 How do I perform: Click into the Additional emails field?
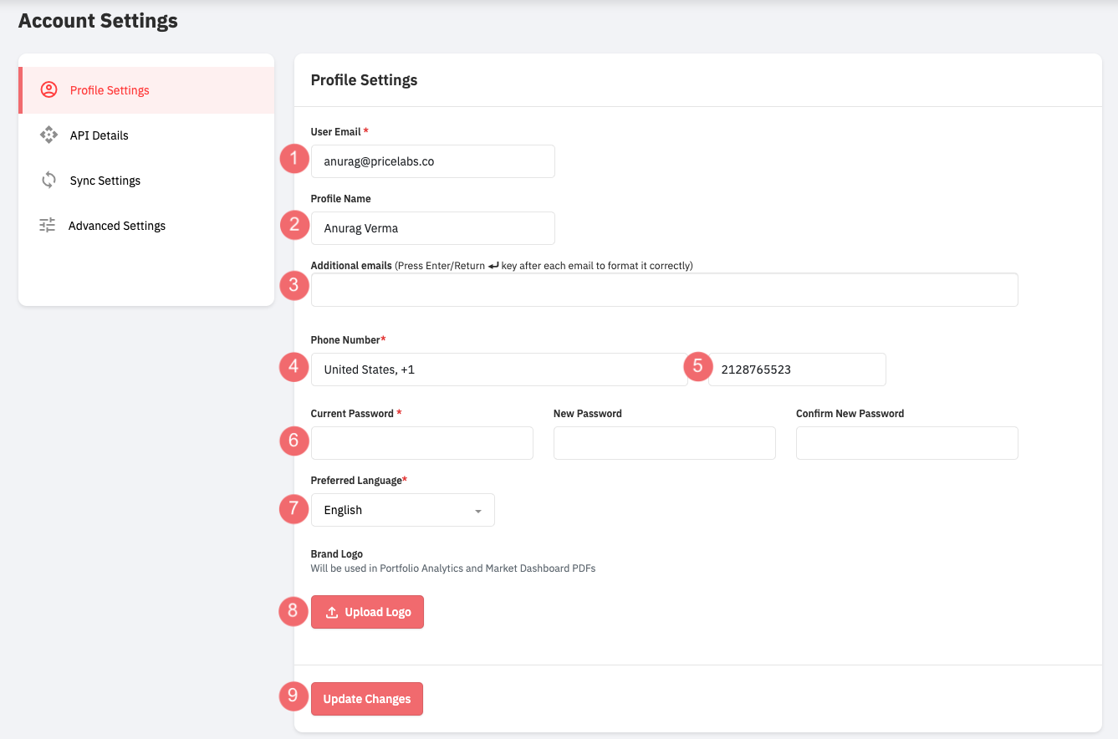tap(664, 289)
